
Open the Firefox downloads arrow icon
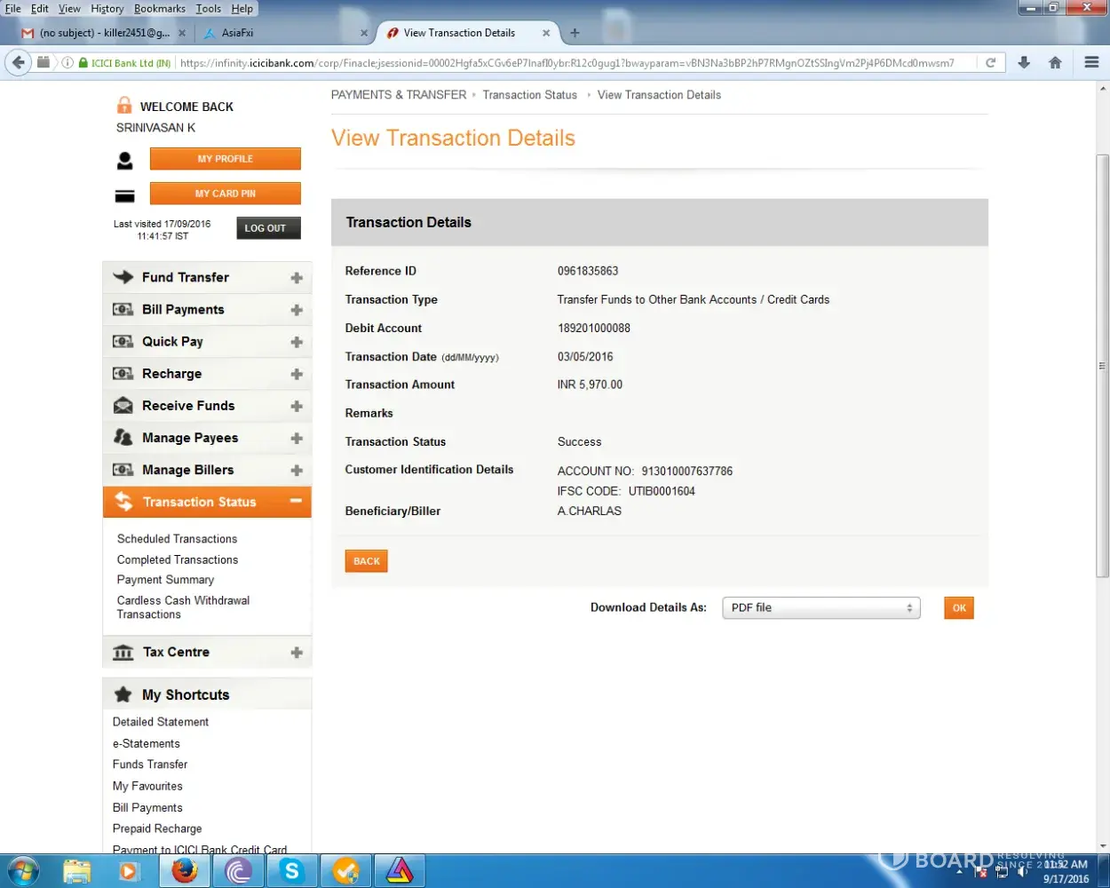(1024, 63)
